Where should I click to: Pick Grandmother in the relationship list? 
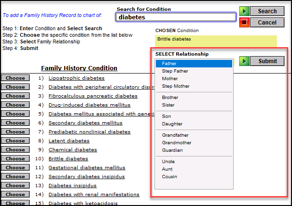pos(194,143)
